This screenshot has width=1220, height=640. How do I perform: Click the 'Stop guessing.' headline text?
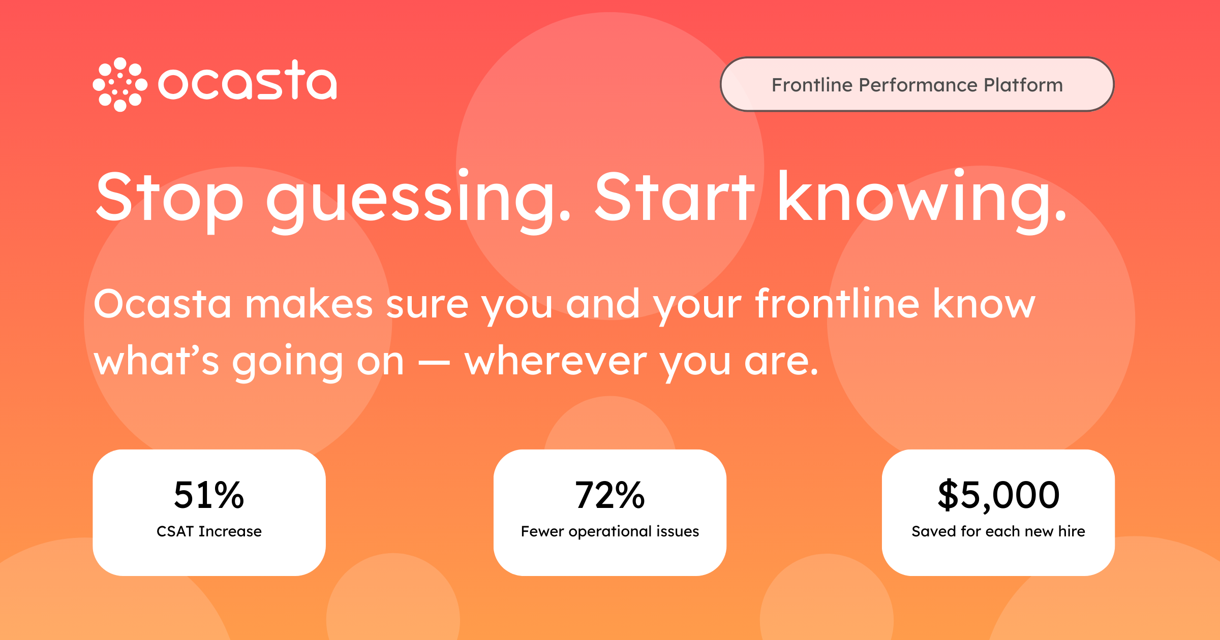pos(333,199)
